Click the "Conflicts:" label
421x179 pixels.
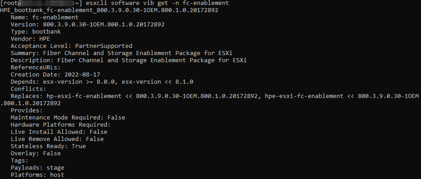tap(28, 89)
